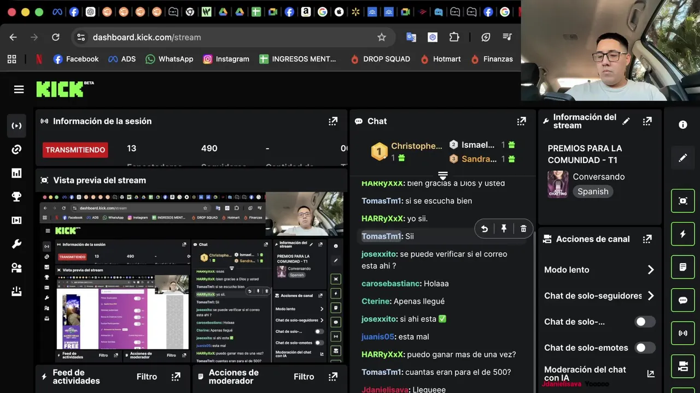Viewport: 700px width, 393px height.
Task: Open the browser extensions puzzle icon
Action: (x=454, y=37)
